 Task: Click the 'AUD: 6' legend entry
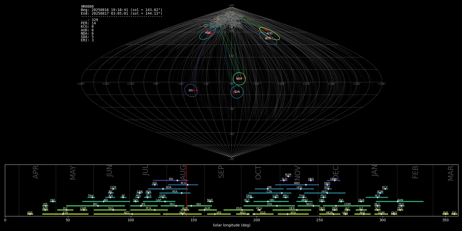[87, 30]
